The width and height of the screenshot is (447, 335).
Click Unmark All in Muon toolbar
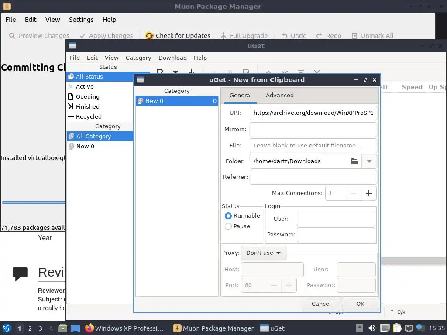372,36
